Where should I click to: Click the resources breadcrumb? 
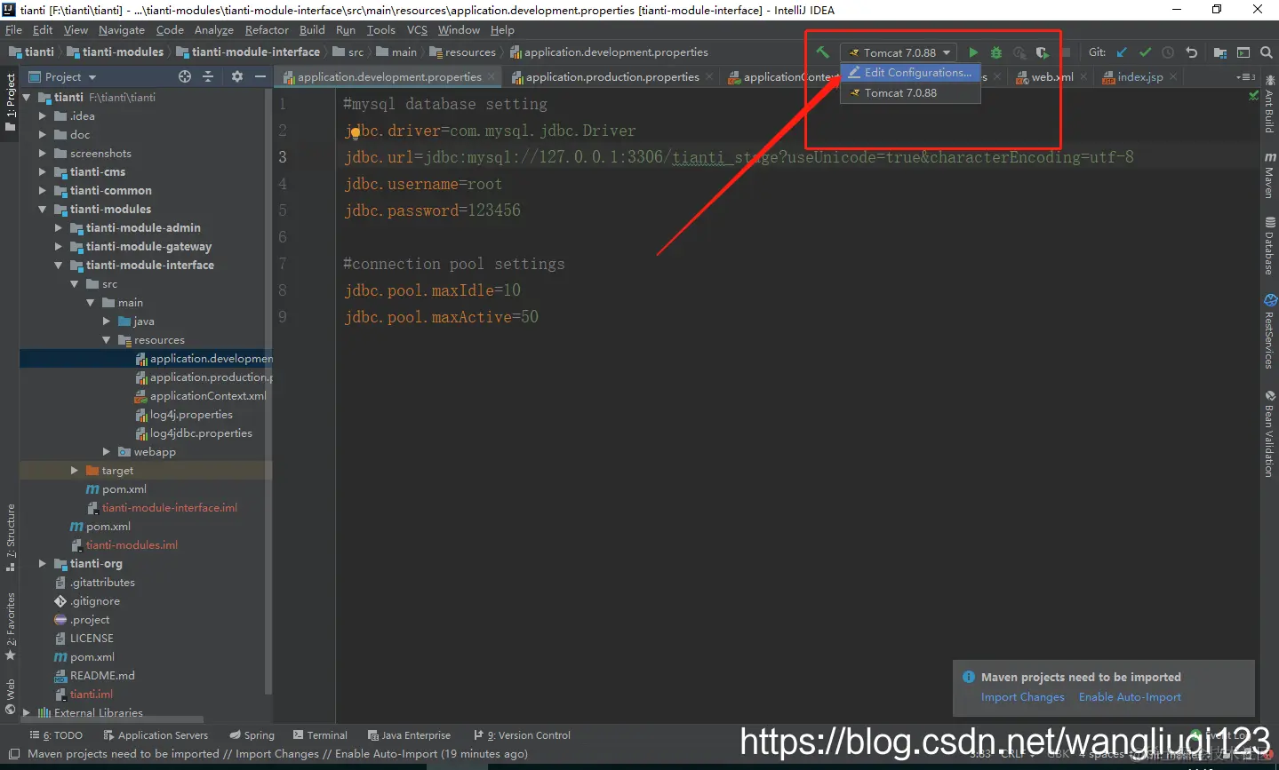click(462, 52)
